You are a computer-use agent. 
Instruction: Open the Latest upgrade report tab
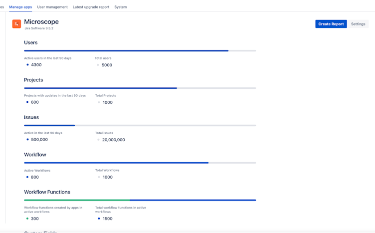click(x=91, y=7)
